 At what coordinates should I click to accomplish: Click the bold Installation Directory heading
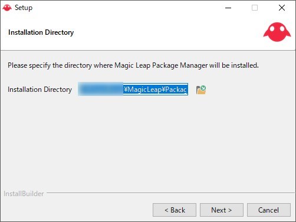(x=41, y=32)
